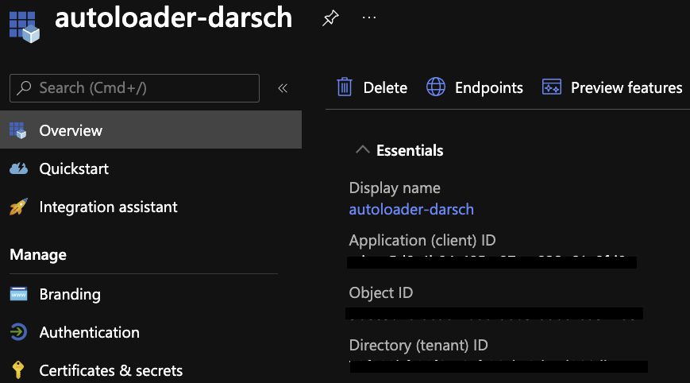Viewport: 690px width, 383px height.
Task: Open the autoloader-darsch display name link
Action: [x=411, y=209]
